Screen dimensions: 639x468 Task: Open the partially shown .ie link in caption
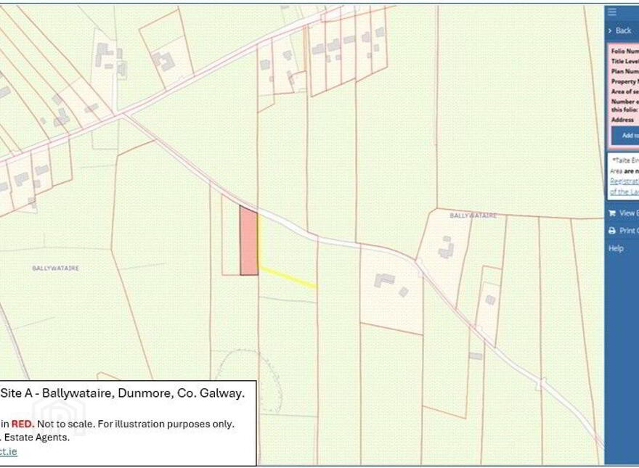point(9,451)
